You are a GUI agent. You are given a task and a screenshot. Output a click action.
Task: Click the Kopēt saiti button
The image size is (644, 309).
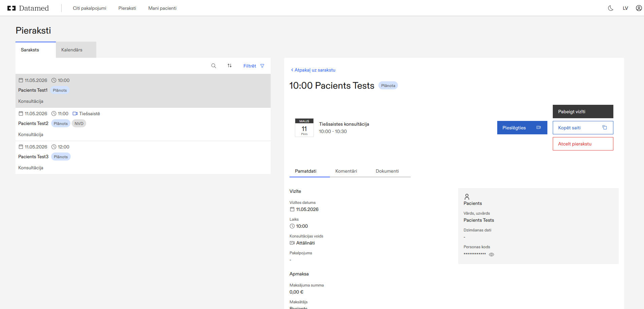click(x=583, y=128)
